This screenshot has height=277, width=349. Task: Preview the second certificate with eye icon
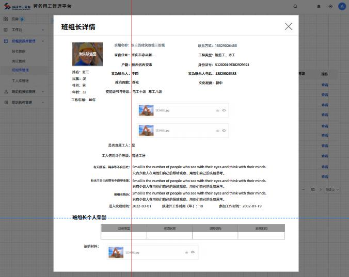point(224,131)
